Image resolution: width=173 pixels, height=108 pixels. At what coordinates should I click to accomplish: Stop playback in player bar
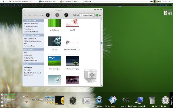point(8,5)
